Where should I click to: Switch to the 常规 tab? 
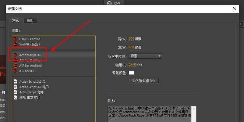pos(16,20)
